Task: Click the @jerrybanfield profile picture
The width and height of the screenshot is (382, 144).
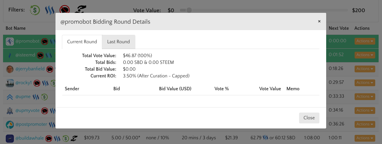Action: coord(10,69)
